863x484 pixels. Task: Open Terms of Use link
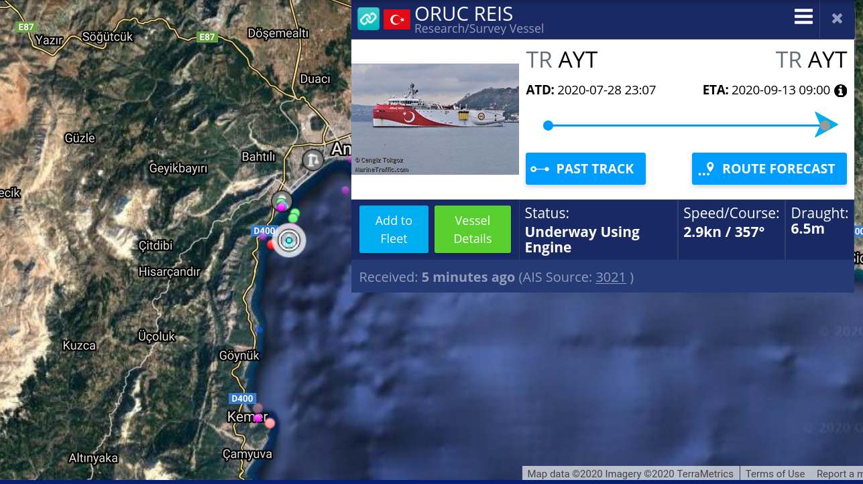coord(775,474)
